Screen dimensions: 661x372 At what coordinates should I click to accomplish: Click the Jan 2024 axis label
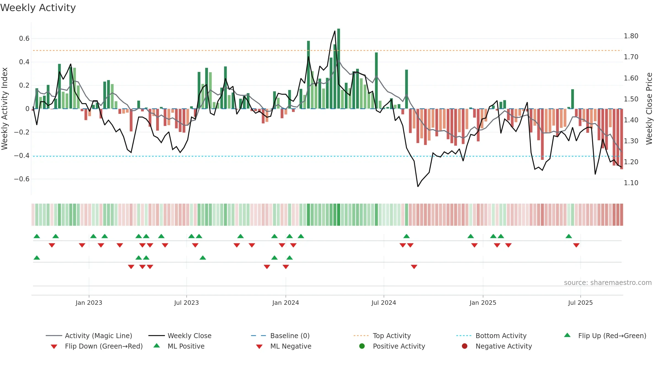pyautogui.click(x=286, y=303)
